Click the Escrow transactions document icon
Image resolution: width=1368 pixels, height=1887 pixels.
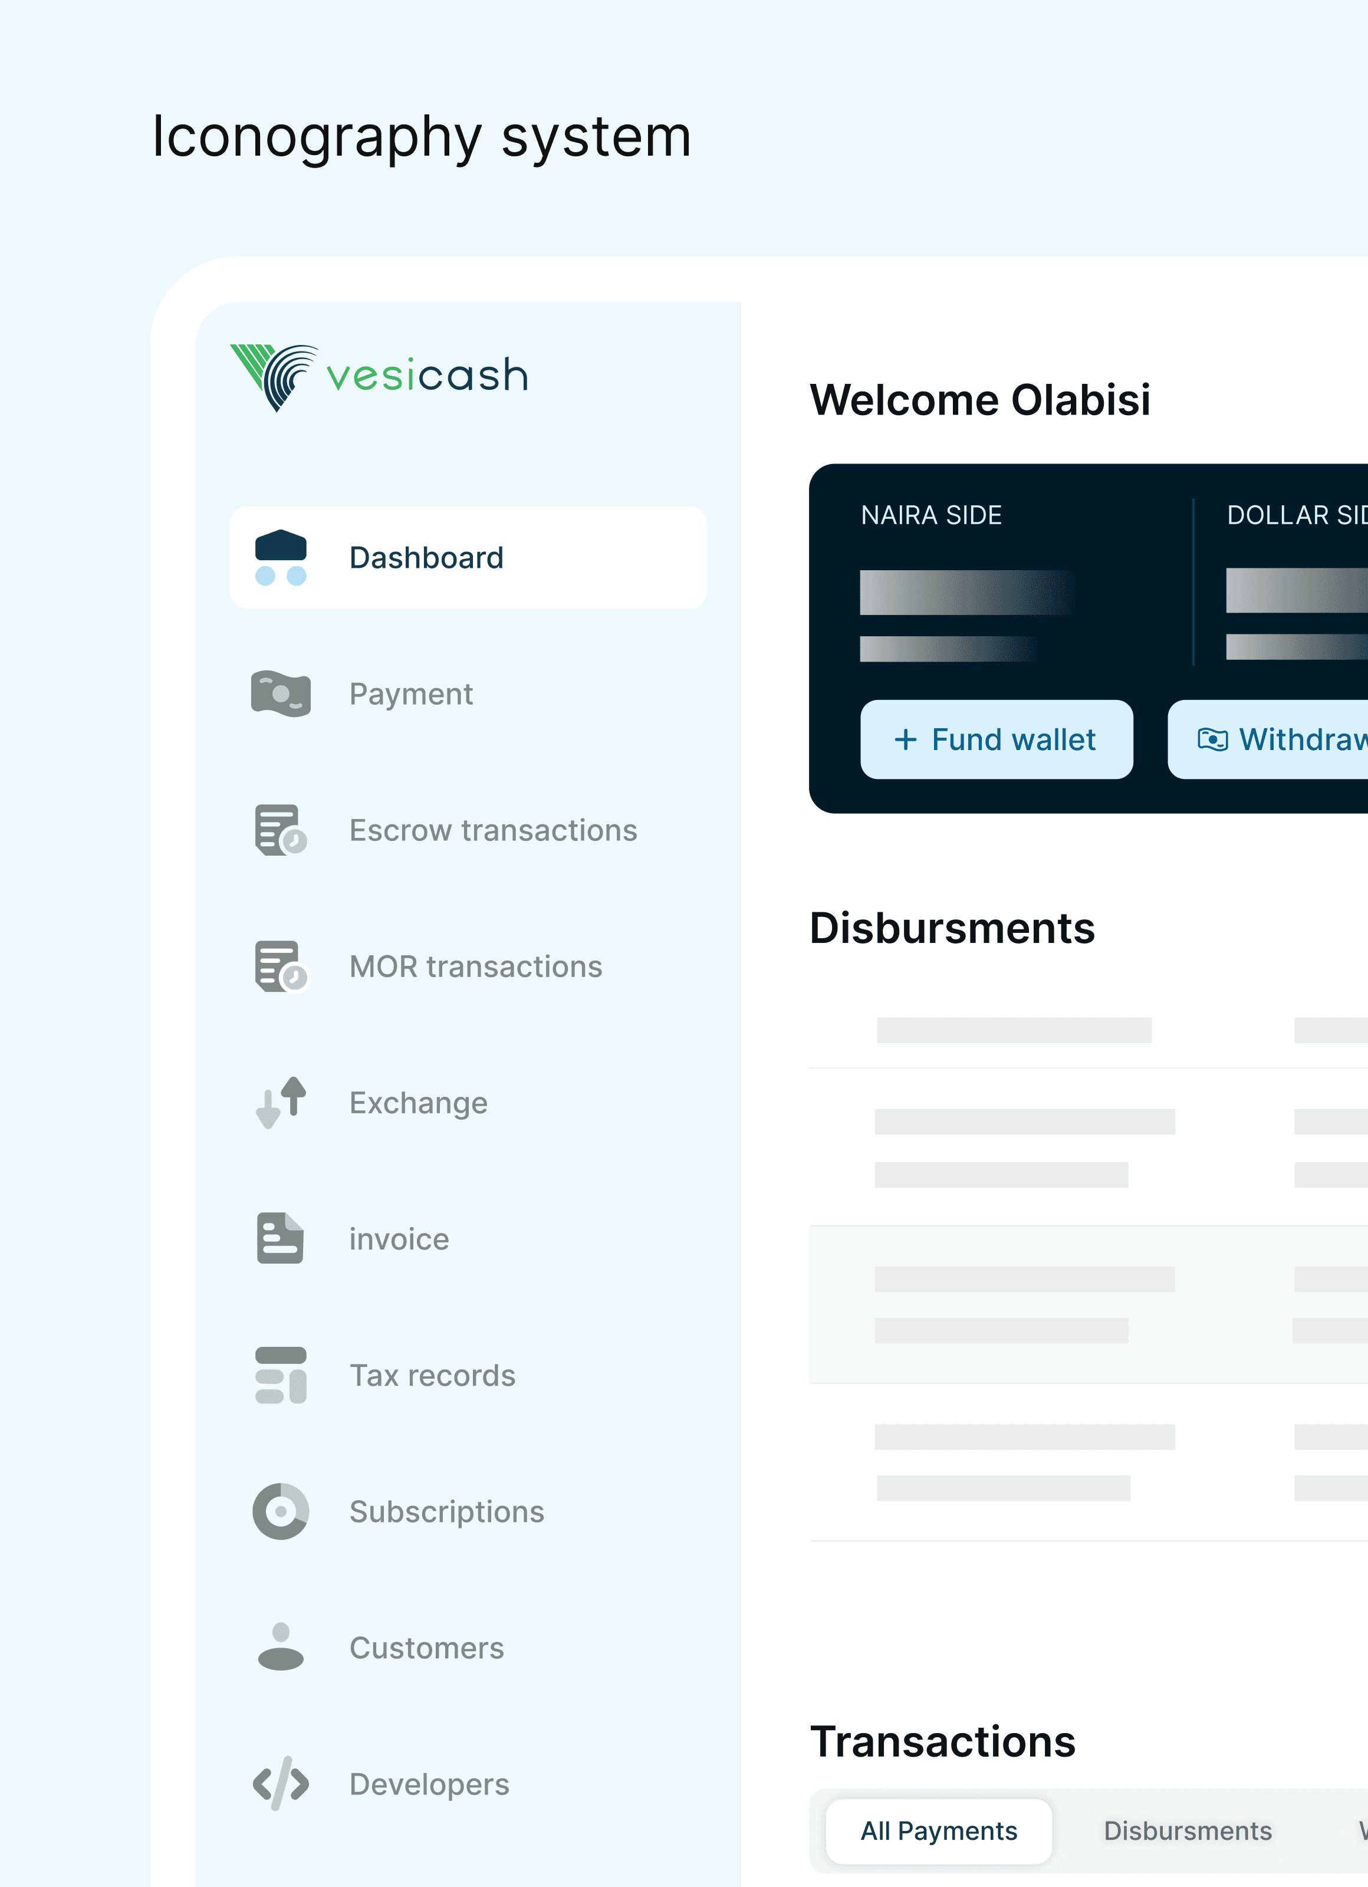click(x=281, y=830)
